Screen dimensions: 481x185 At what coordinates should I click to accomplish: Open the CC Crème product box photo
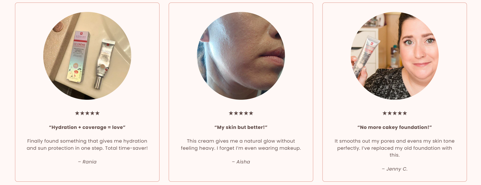point(87,56)
